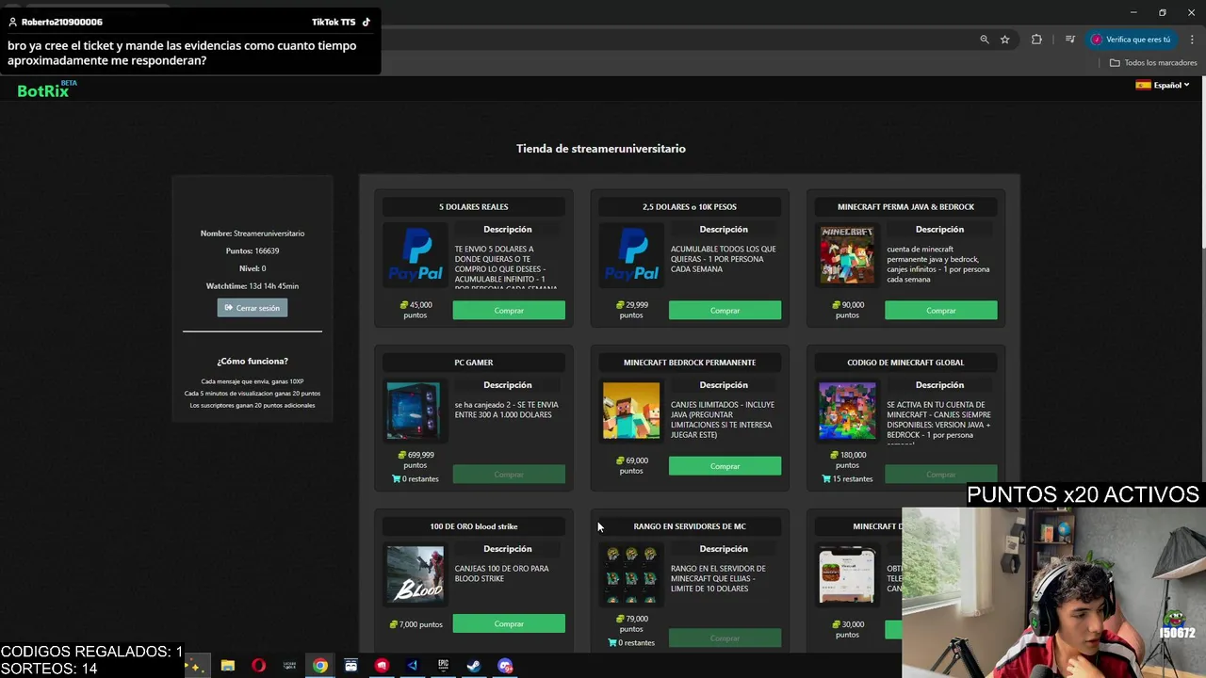
Task: Click points coin icon beside 699,999 puntos
Action: (402, 455)
